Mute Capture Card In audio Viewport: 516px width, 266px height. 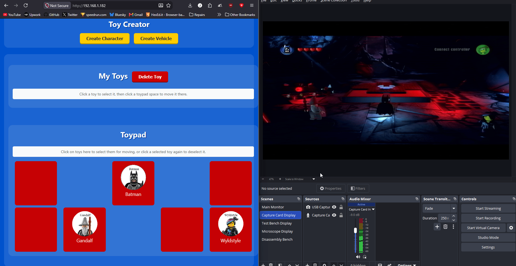coord(358,257)
